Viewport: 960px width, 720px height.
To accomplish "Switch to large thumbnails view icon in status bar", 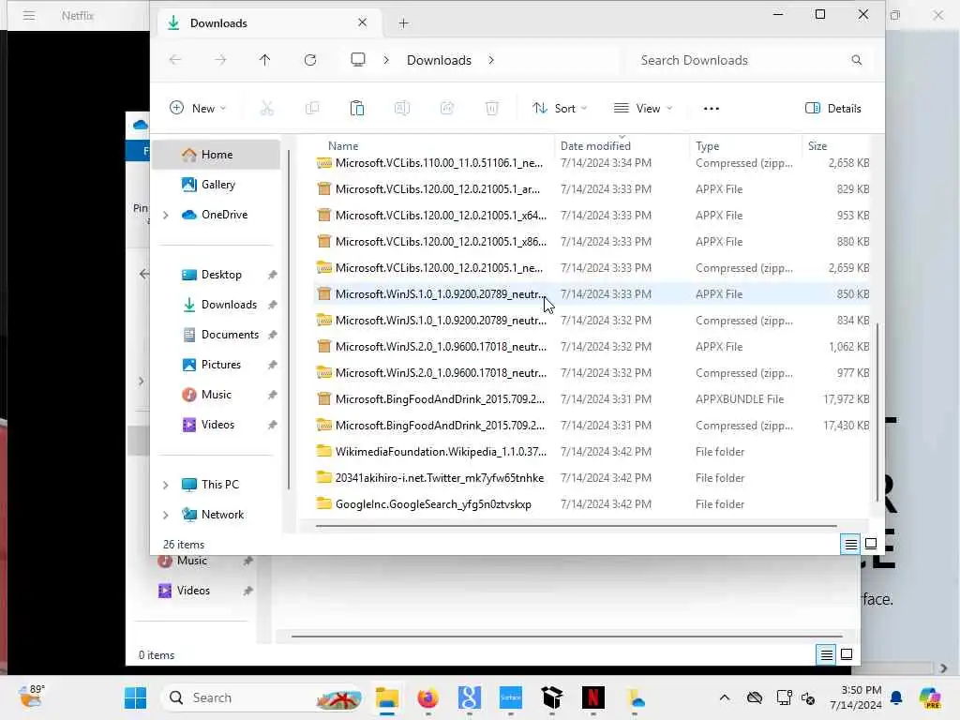I will (x=871, y=544).
